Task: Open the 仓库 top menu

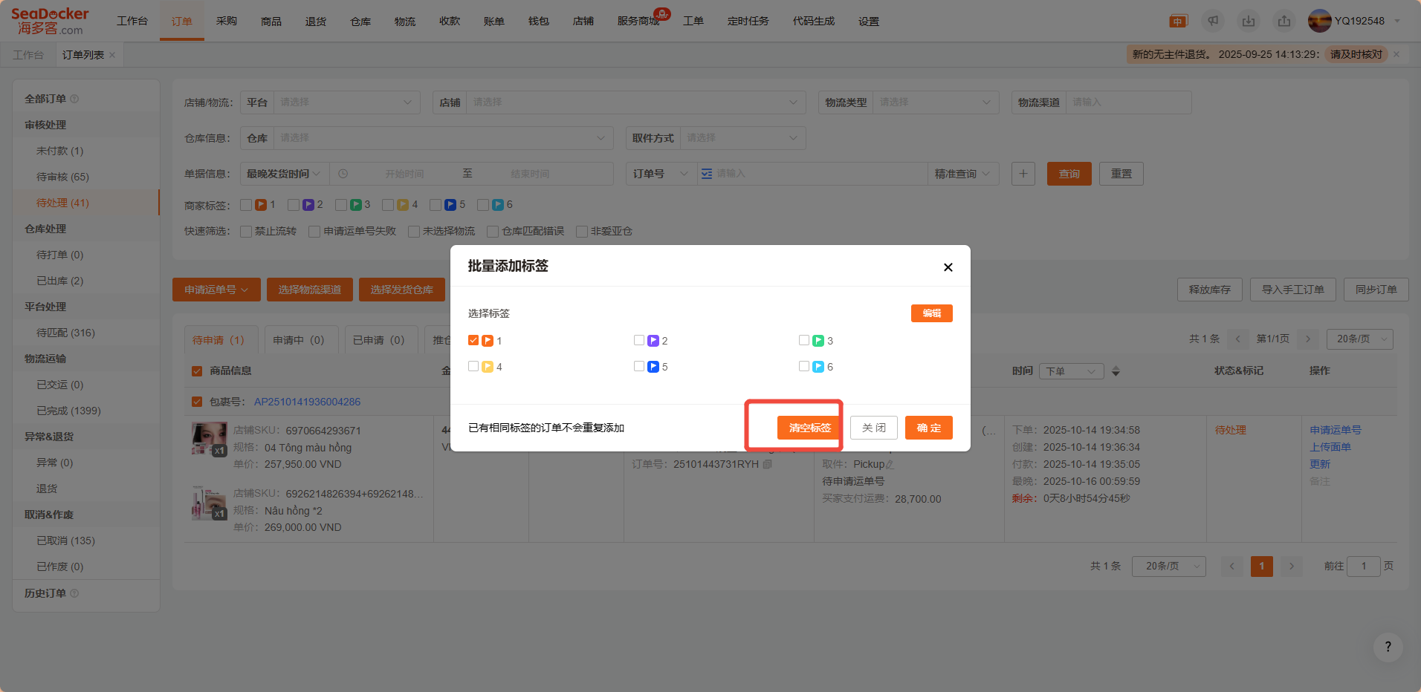Action: tap(360, 21)
